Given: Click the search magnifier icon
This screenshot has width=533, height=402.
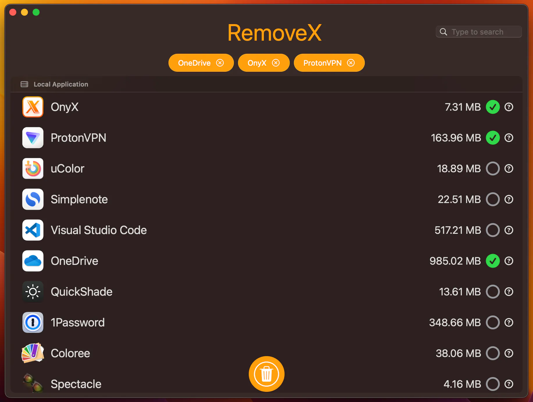Looking at the screenshot, I should point(443,32).
